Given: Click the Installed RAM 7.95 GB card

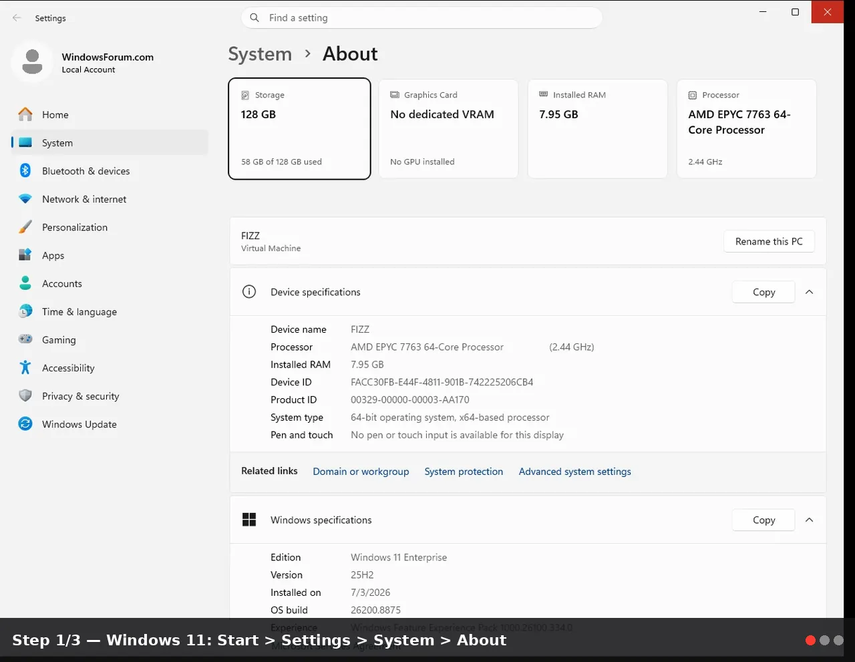Looking at the screenshot, I should tap(597, 129).
